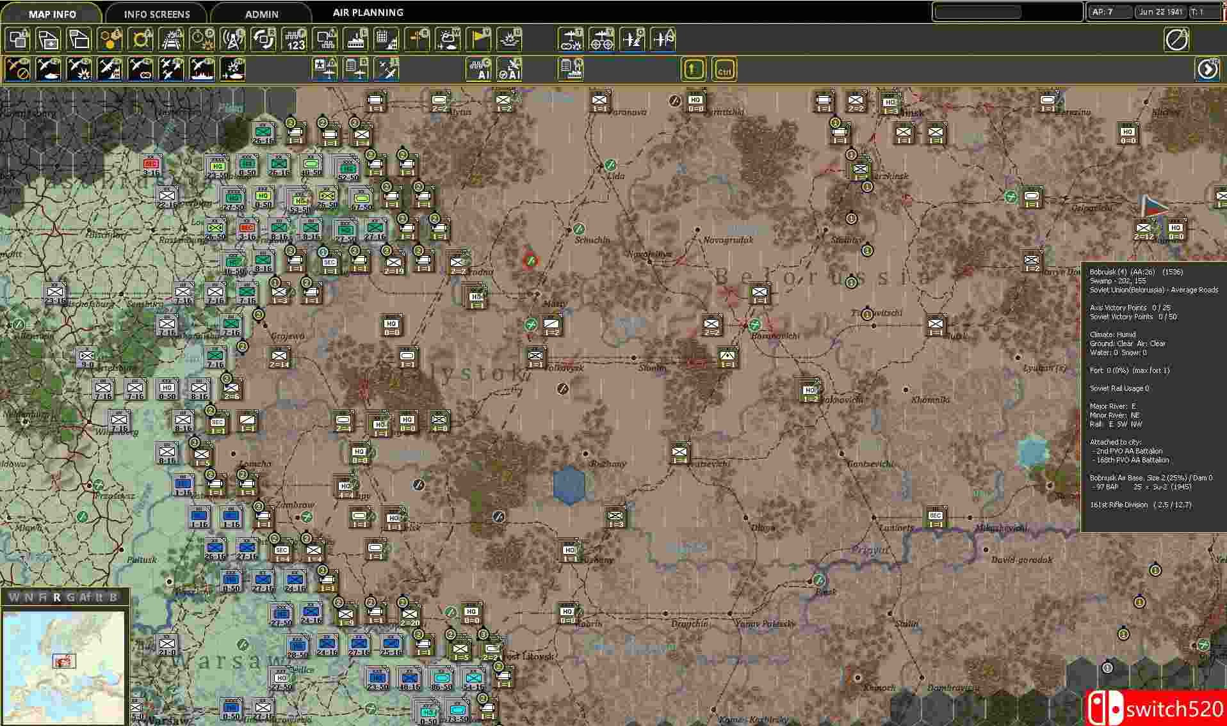Switch to the MAP INFO tab
The width and height of the screenshot is (1227, 726).
point(51,13)
